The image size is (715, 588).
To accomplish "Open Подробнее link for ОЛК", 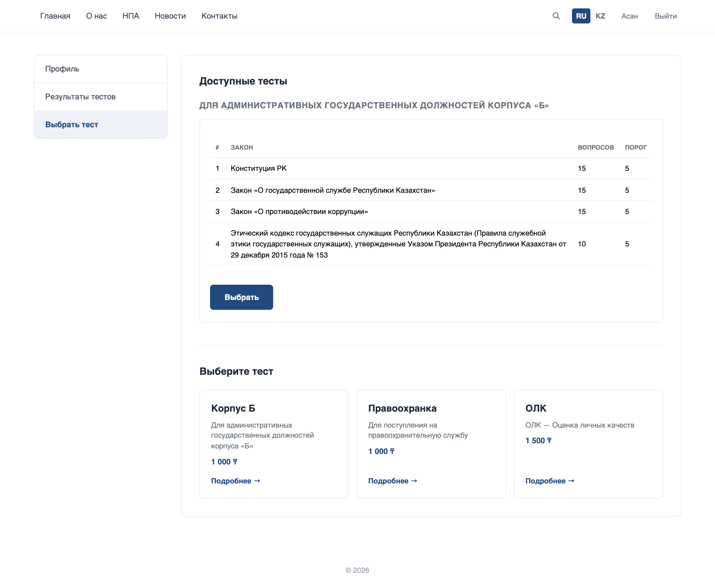I will [550, 481].
